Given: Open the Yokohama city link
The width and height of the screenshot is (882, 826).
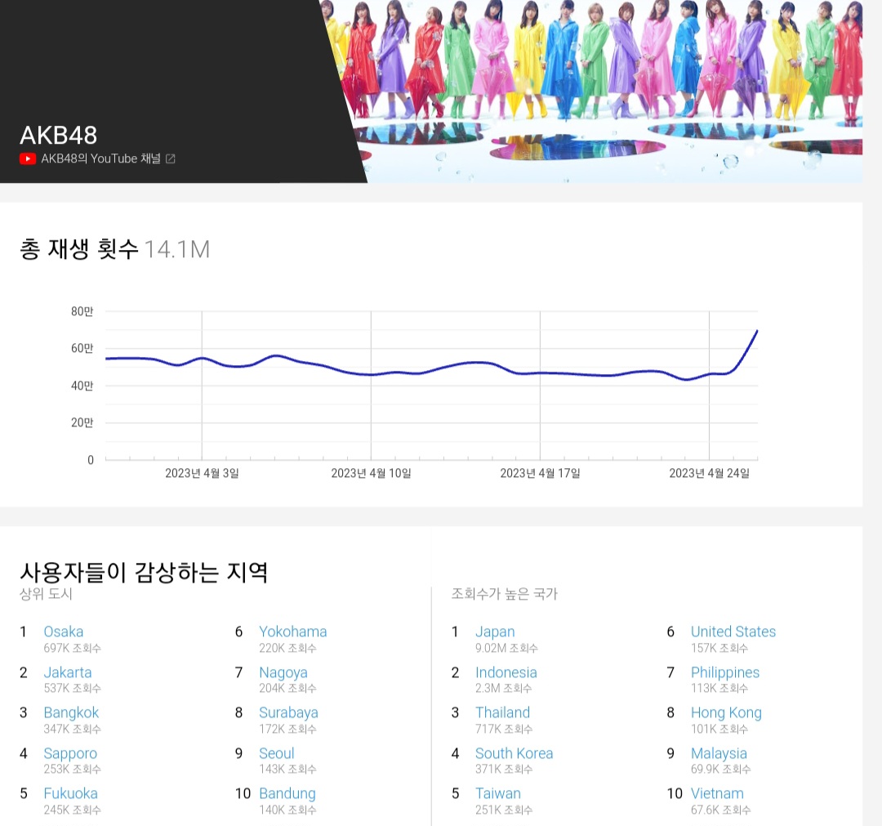Looking at the screenshot, I should (x=292, y=632).
